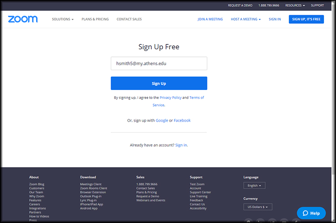Focus the email address input field
Viewport: 336px width, 223px height.
coord(159,64)
